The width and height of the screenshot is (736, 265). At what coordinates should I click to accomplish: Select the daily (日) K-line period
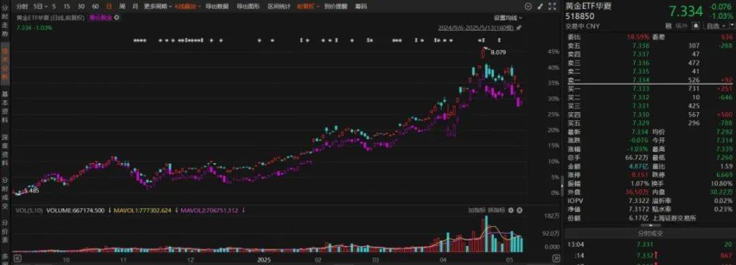[x=109, y=7]
